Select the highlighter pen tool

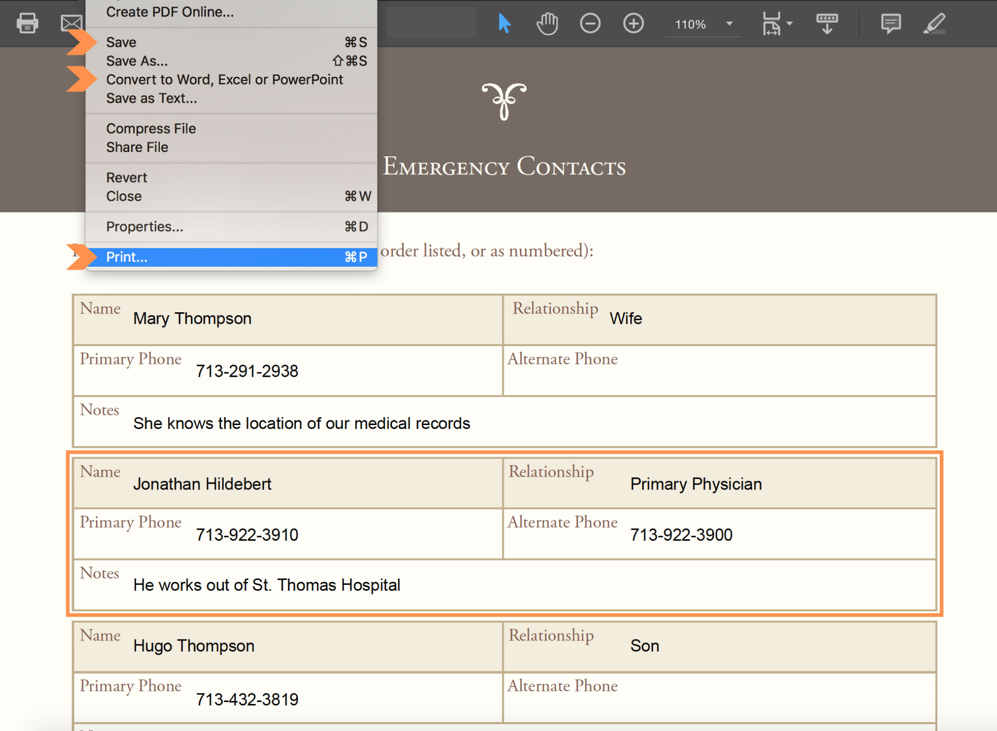coord(934,23)
